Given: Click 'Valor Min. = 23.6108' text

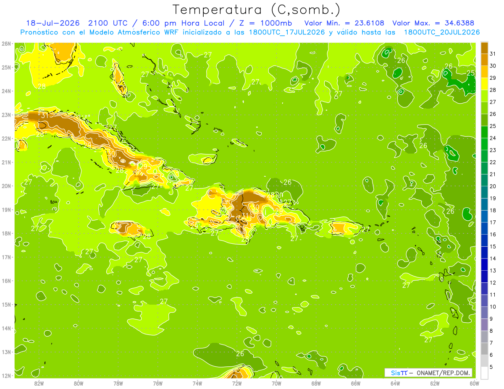Looking at the screenshot, I should 344,23.
